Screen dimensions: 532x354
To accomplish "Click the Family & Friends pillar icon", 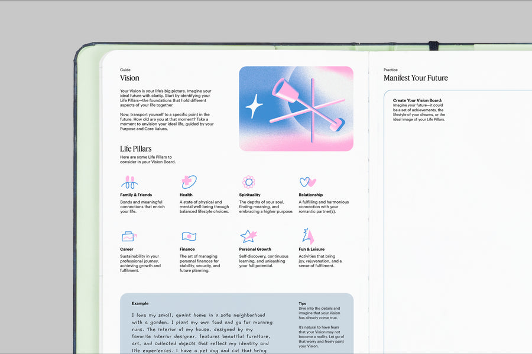I will pos(129,182).
